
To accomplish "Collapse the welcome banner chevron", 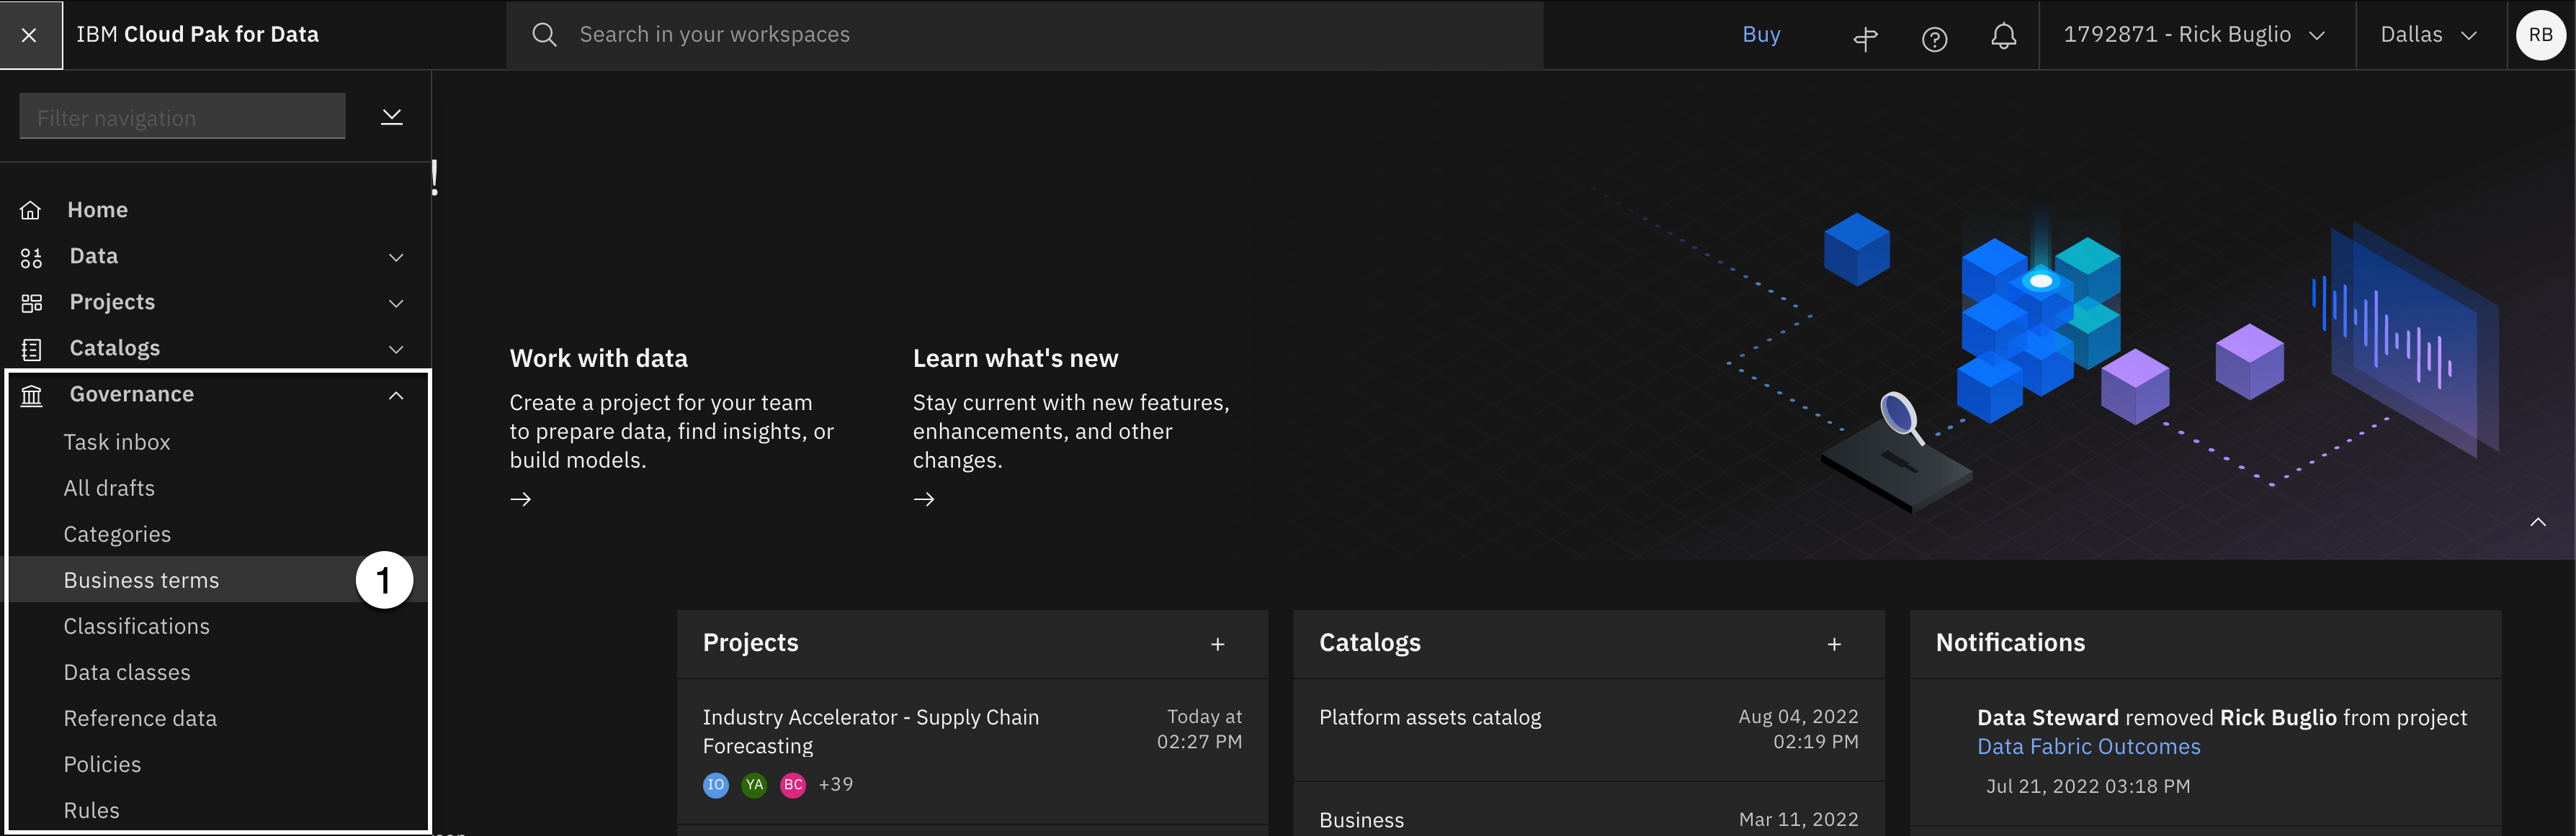I will tap(2537, 522).
